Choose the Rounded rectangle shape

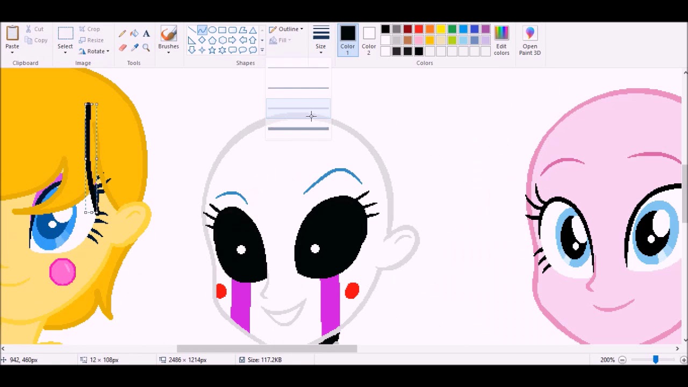coord(233,30)
